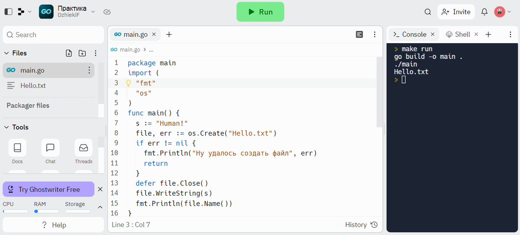
Task: Add a new console pane tab
Action: click(488, 35)
